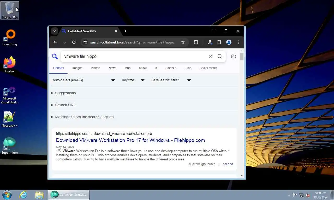The image size is (334, 200).
Task: Switch to the Science category tab
Action: [x=171, y=68]
